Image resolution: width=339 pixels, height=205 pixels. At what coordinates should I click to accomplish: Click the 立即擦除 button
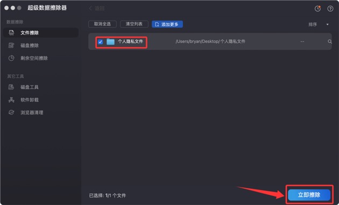click(x=309, y=195)
